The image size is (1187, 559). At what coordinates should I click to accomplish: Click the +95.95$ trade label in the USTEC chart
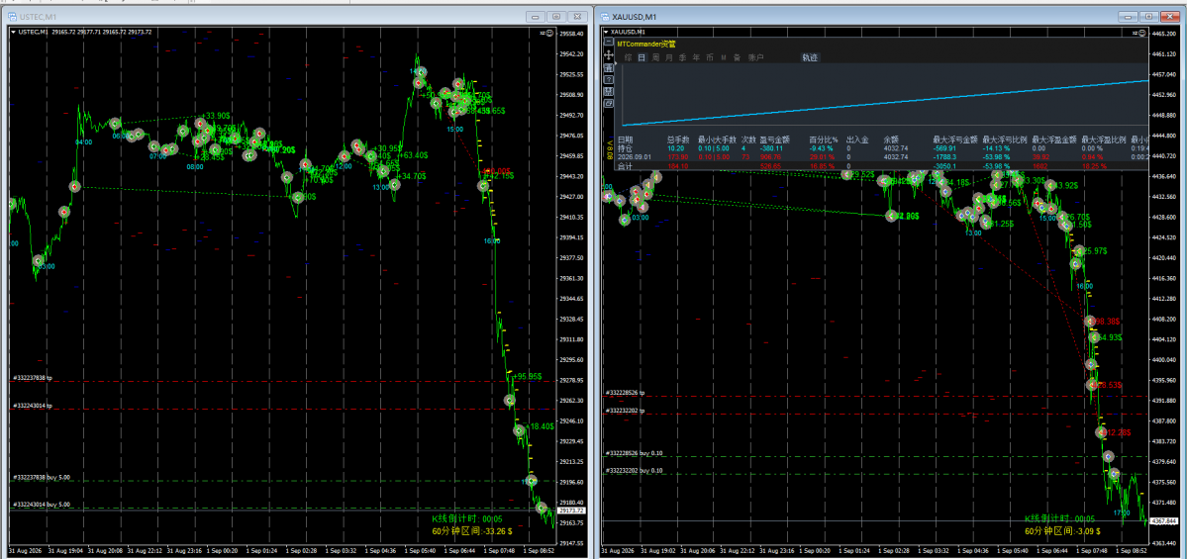coord(528,376)
